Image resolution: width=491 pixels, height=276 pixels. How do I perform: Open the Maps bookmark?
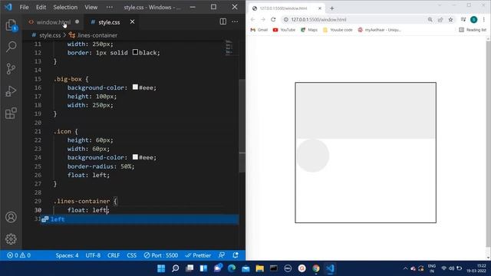coord(309,30)
